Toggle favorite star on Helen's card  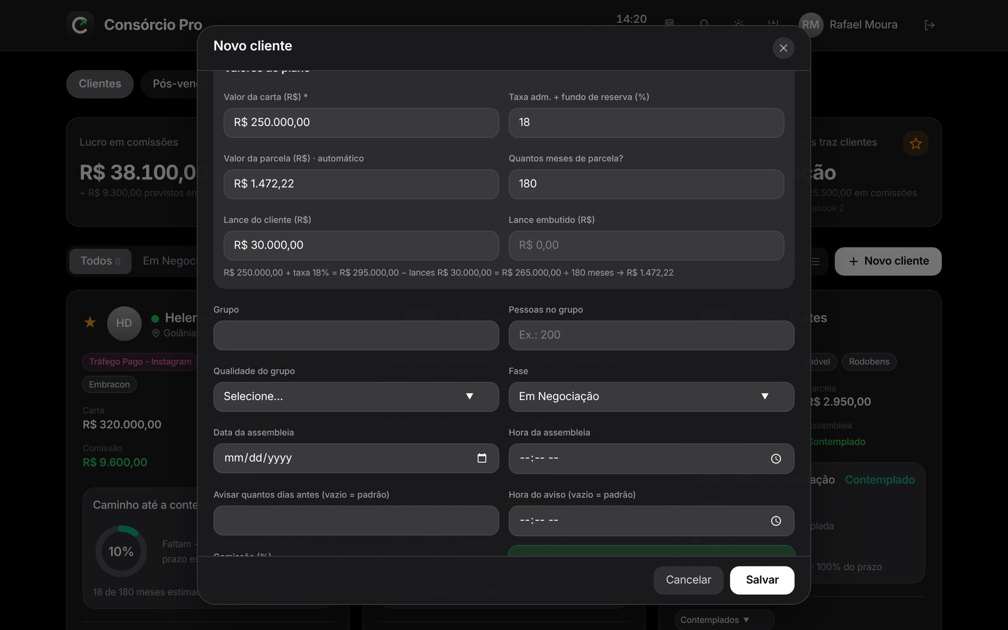coord(90,323)
